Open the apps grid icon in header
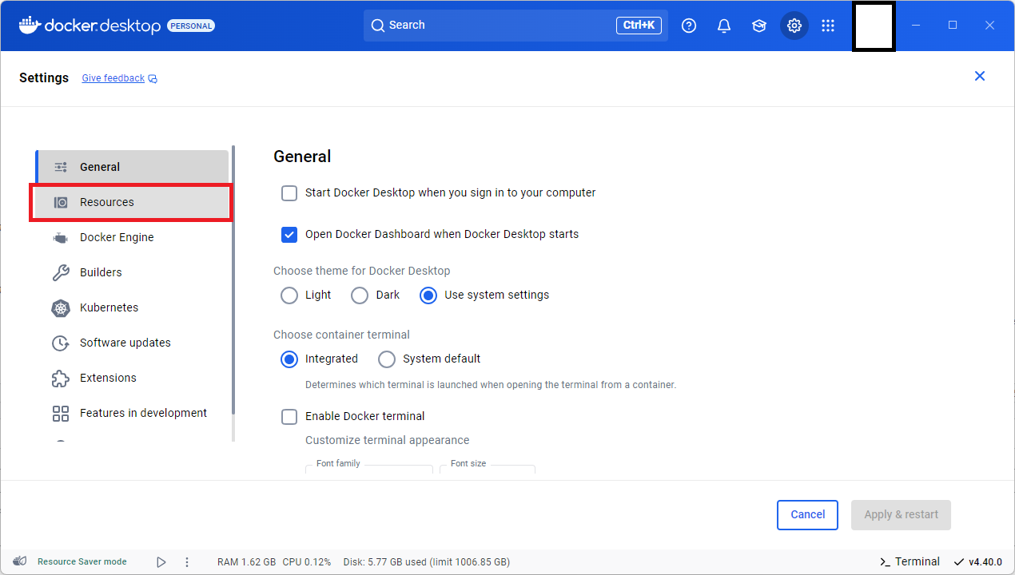 pyautogui.click(x=828, y=26)
